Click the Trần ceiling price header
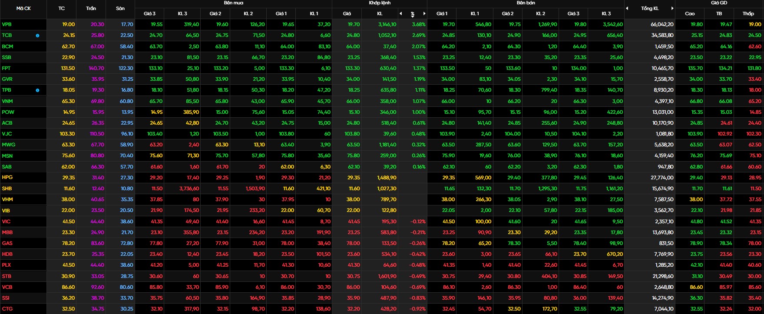Image resolution: width=764 pixels, height=314 pixels. [91, 8]
